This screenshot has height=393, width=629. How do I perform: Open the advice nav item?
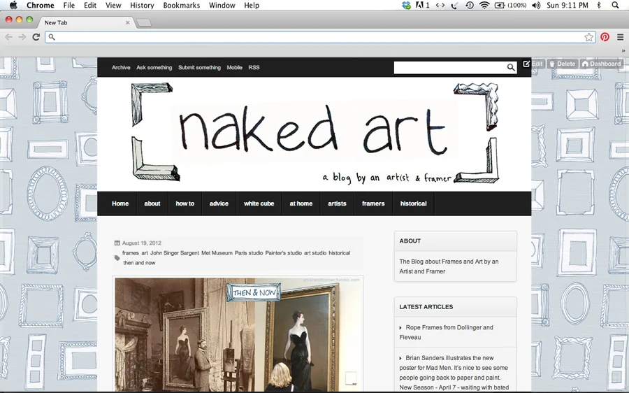219,203
